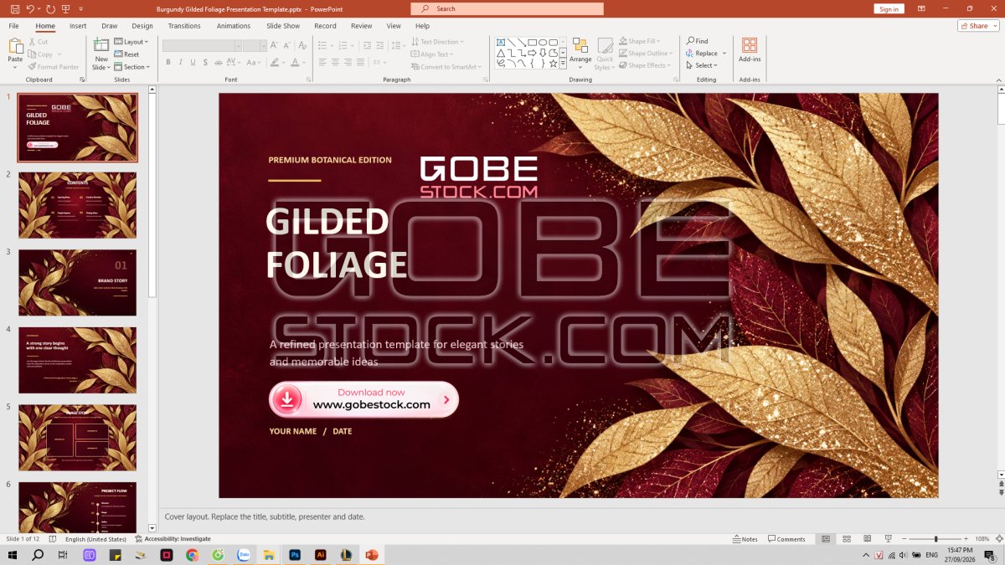Click the zoom out minus button

point(904,539)
